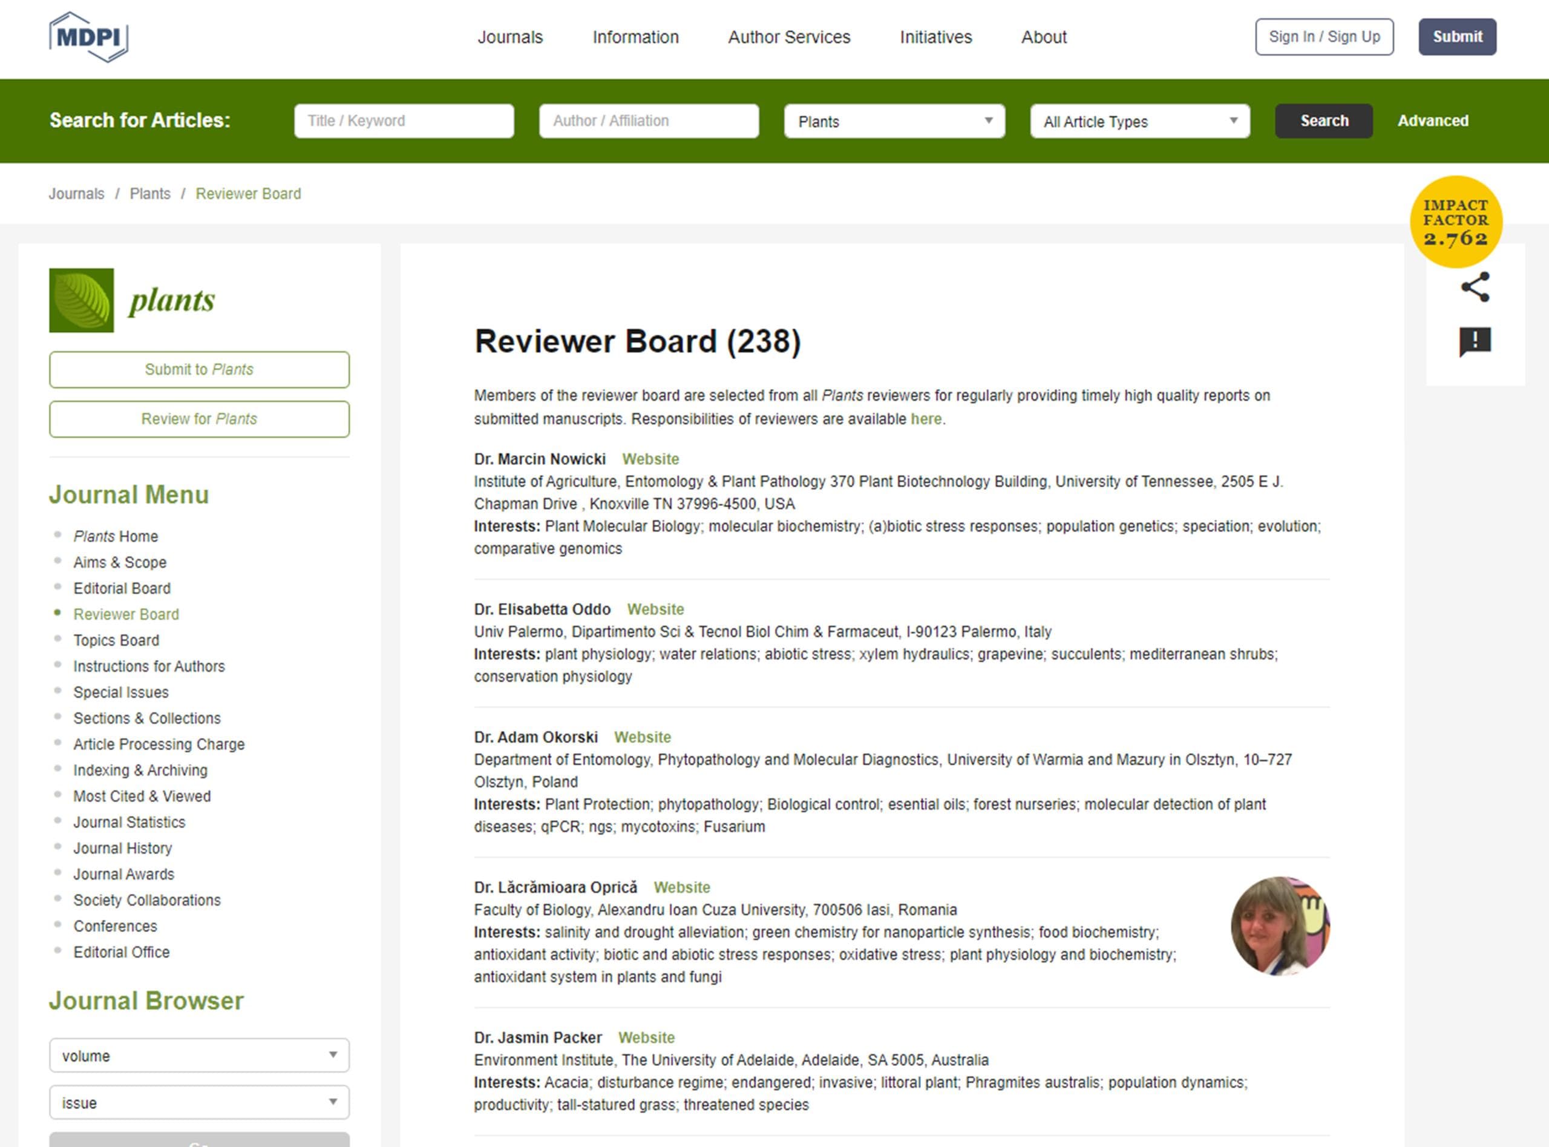Open Dr. Adam Okorski's Website link
1549x1147 pixels.
tap(643, 737)
